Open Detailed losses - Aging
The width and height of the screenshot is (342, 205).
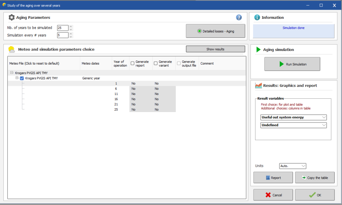click(215, 31)
